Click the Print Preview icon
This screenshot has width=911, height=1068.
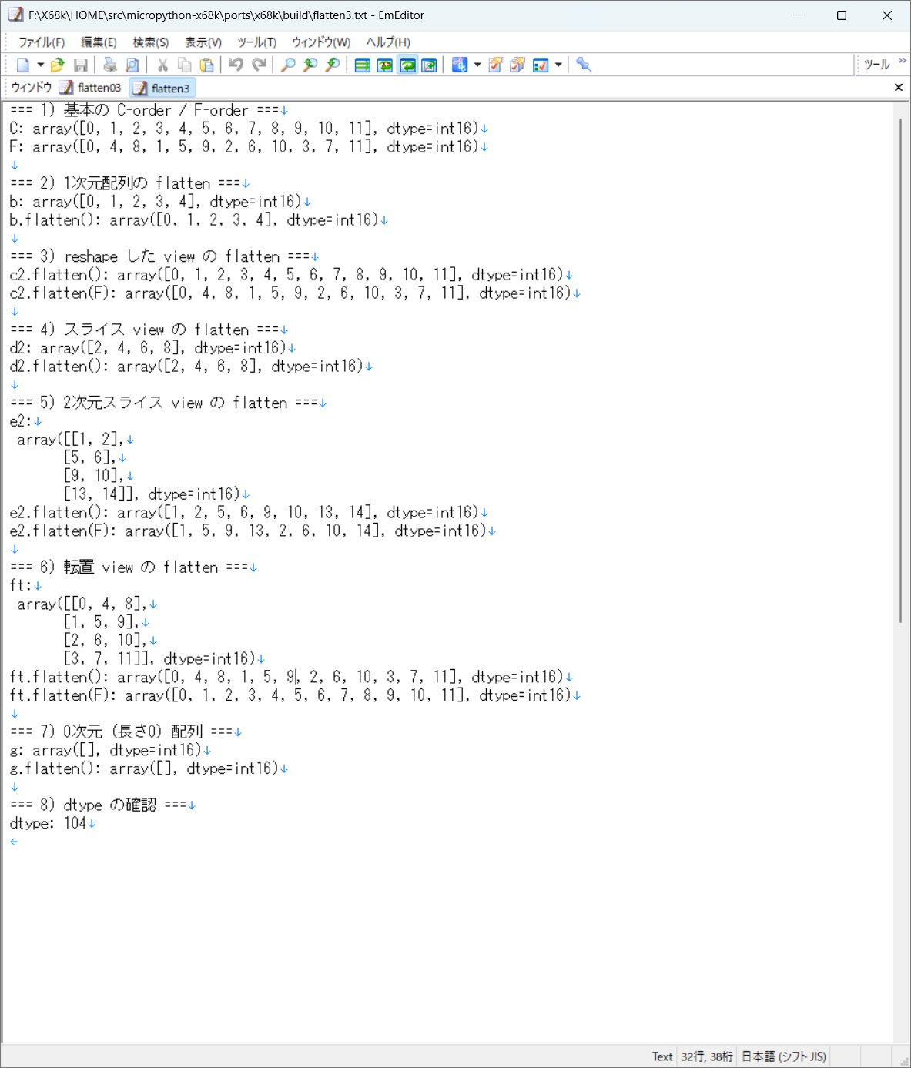tap(132, 65)
